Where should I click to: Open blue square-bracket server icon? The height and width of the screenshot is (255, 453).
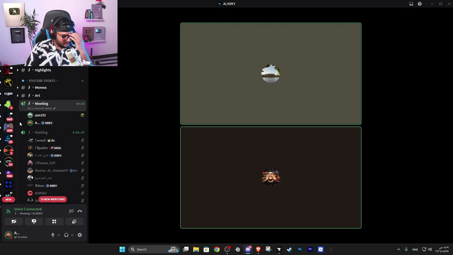(8, 184)
